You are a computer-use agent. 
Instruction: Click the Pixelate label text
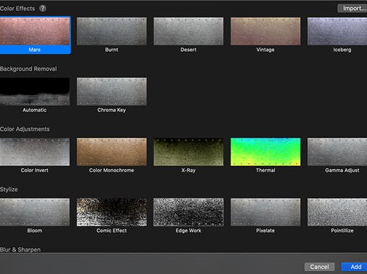pyautogui.click(x=265, y=231)
